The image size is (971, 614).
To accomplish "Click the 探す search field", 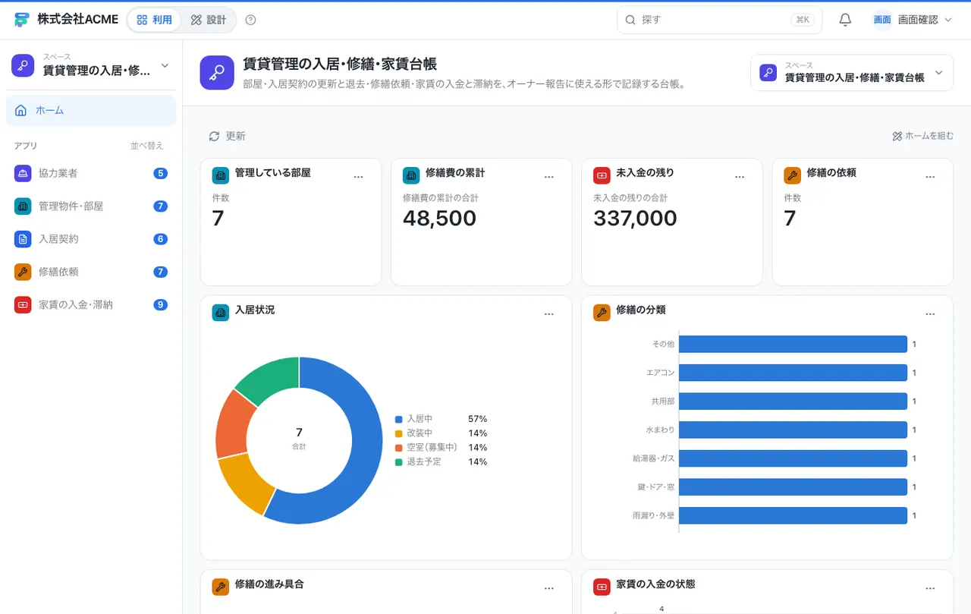I will click(719, 20).
